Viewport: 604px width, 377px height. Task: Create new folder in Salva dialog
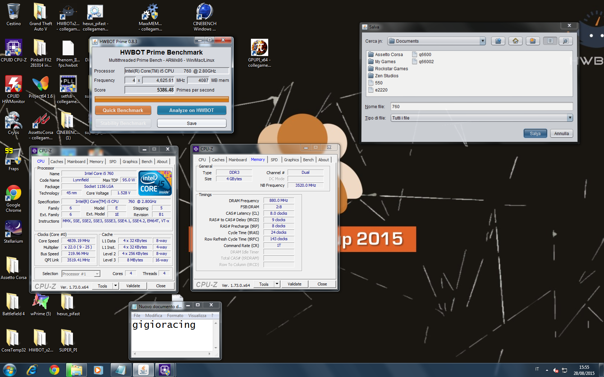pos(532,41)
